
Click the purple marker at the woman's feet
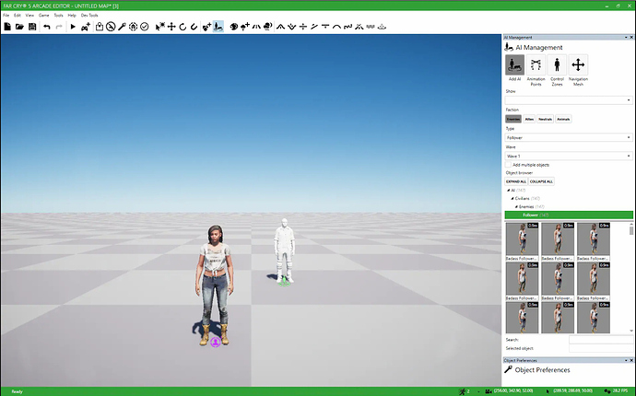216,342
